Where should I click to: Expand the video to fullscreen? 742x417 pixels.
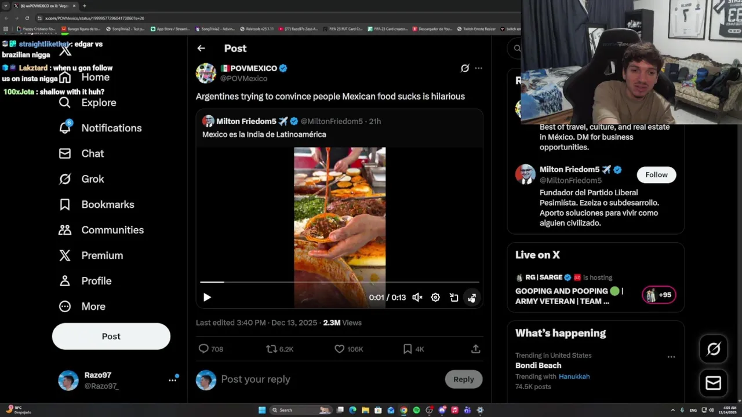pos(472,297)
